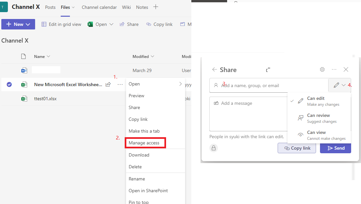361x204 pixels.
Task: Click the share icon beside New Microsoft Excel Worksheet
Action: pos(108,84)
